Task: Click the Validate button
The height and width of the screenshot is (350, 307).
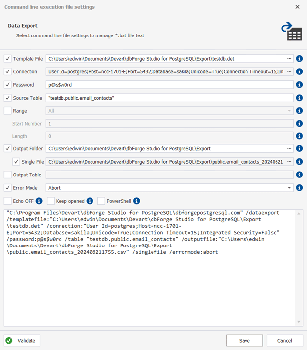Action: click(x=22, y=341)
